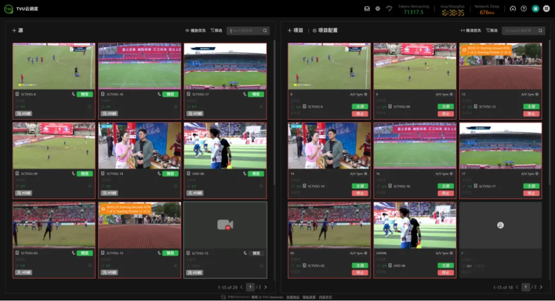555x301 pixels.
Task: Click the phone icon on source SCTVSG-03
Action: point(73,253)
